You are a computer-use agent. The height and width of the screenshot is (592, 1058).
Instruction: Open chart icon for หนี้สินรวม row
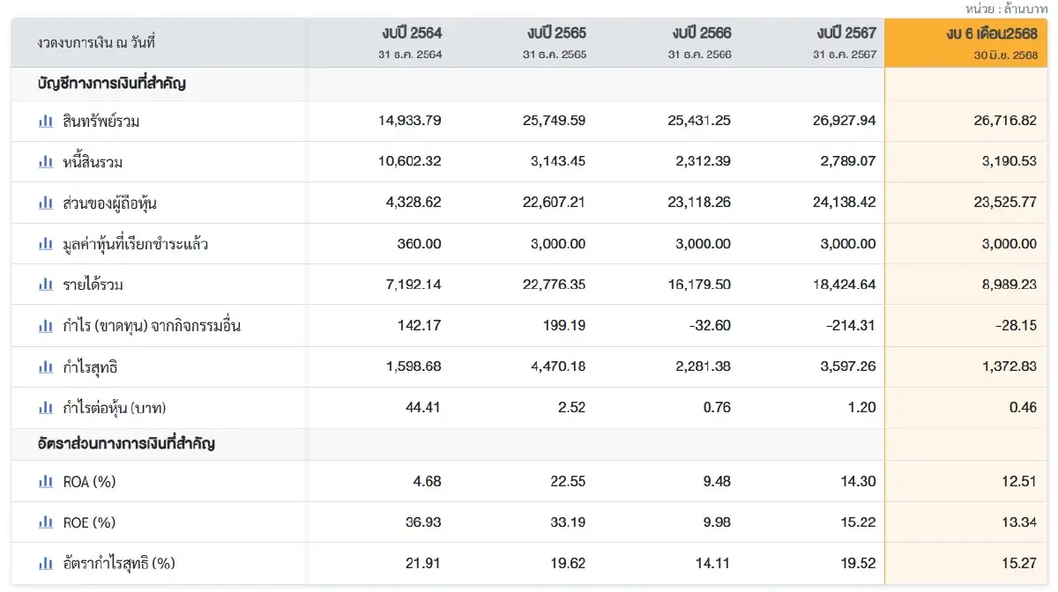pos(46,162)
